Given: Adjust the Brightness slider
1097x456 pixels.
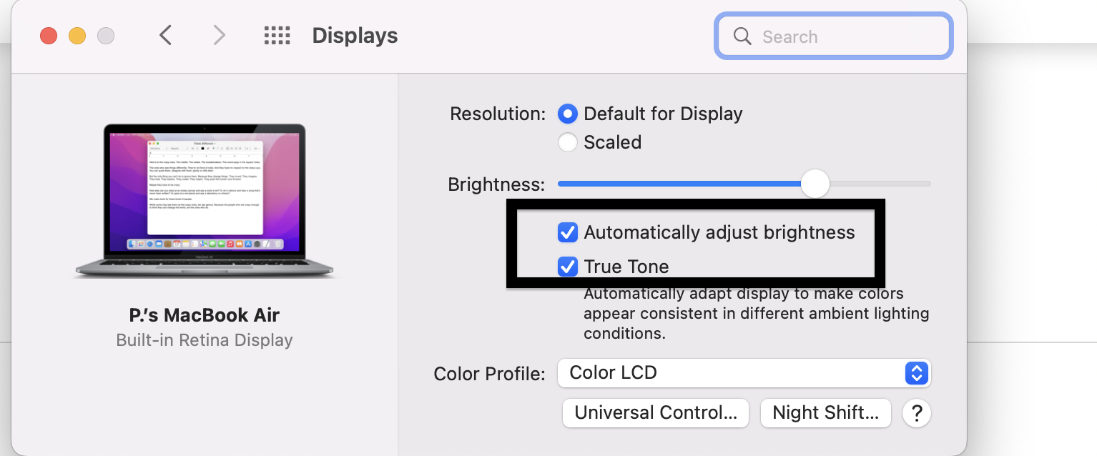Looking at the screenshot, I should click(815, 184).
